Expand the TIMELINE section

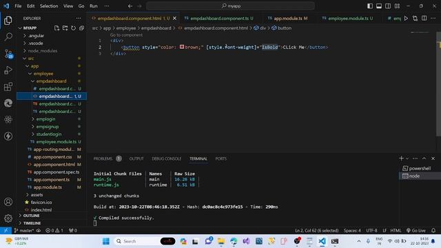[x=32, y=223]
